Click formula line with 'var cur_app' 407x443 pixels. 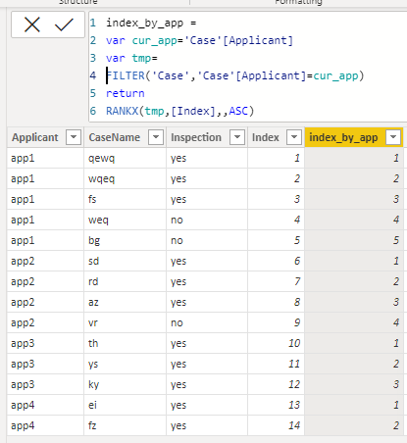[x=199, y=40]
